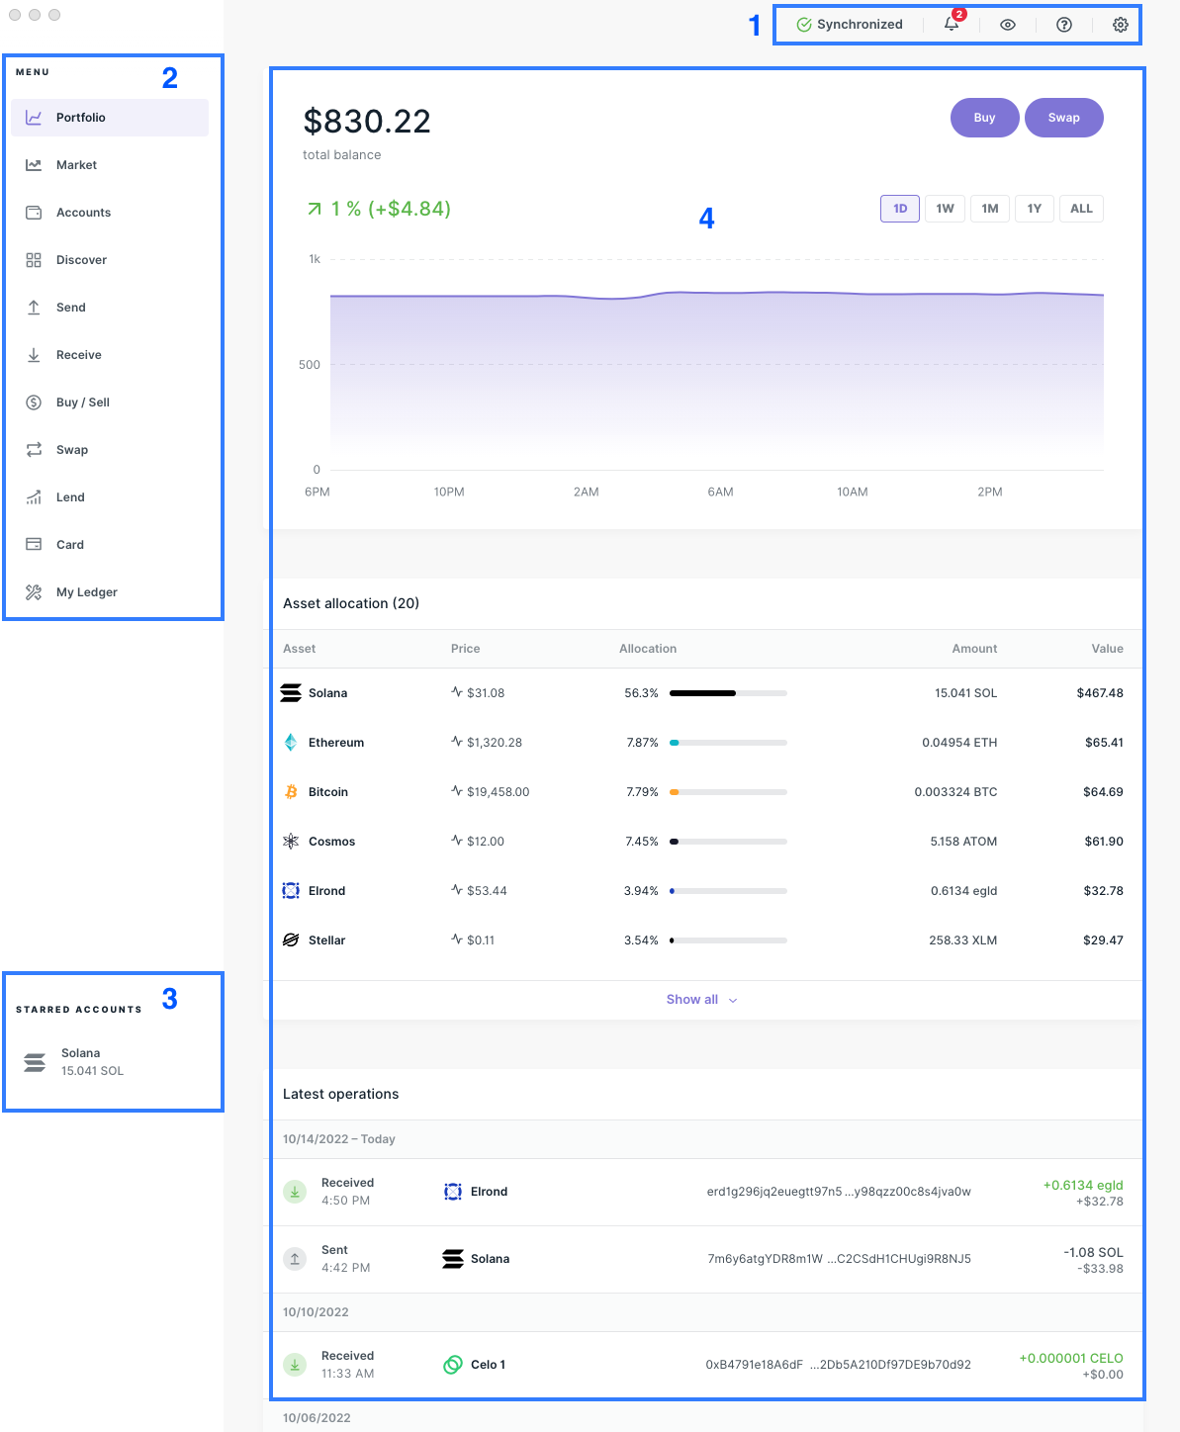Click the Lend icon in sidebar
The image size is (1180, 1432).
[x=34, y=497]
